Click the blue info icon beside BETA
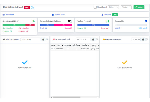 coord(32,7)
